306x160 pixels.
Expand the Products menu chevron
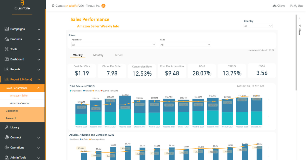pos(39,39)
